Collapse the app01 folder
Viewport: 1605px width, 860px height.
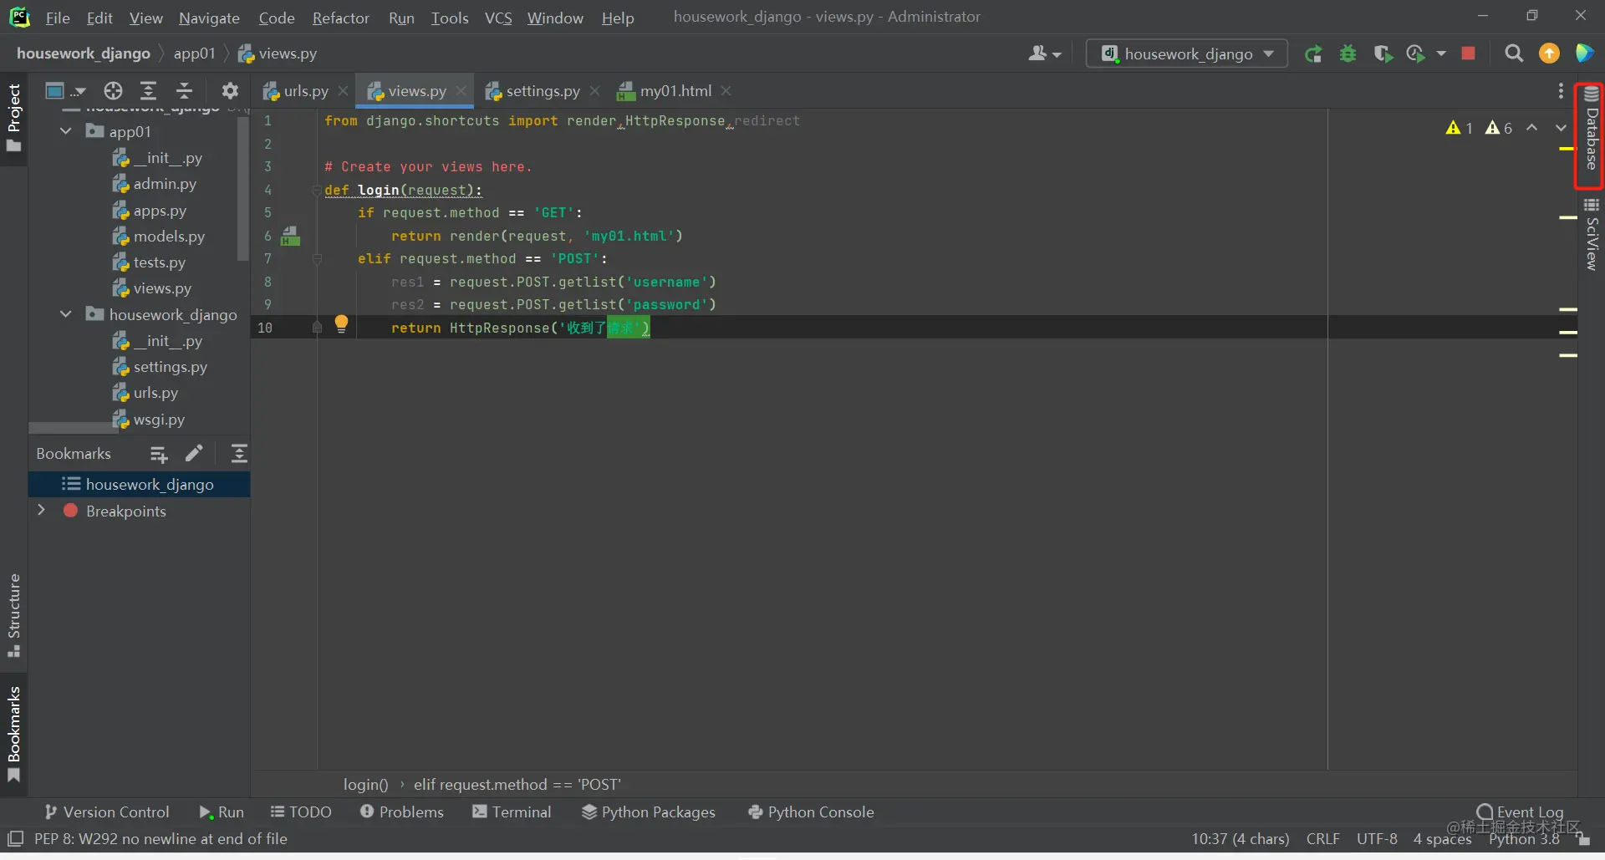tap(66, 131)
